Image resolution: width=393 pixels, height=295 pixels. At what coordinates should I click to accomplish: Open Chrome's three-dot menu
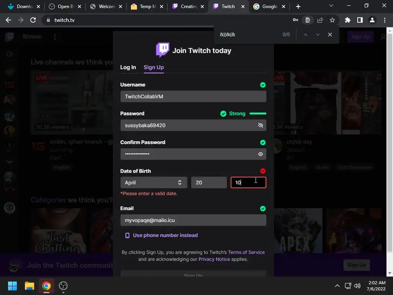pos(385,20)
